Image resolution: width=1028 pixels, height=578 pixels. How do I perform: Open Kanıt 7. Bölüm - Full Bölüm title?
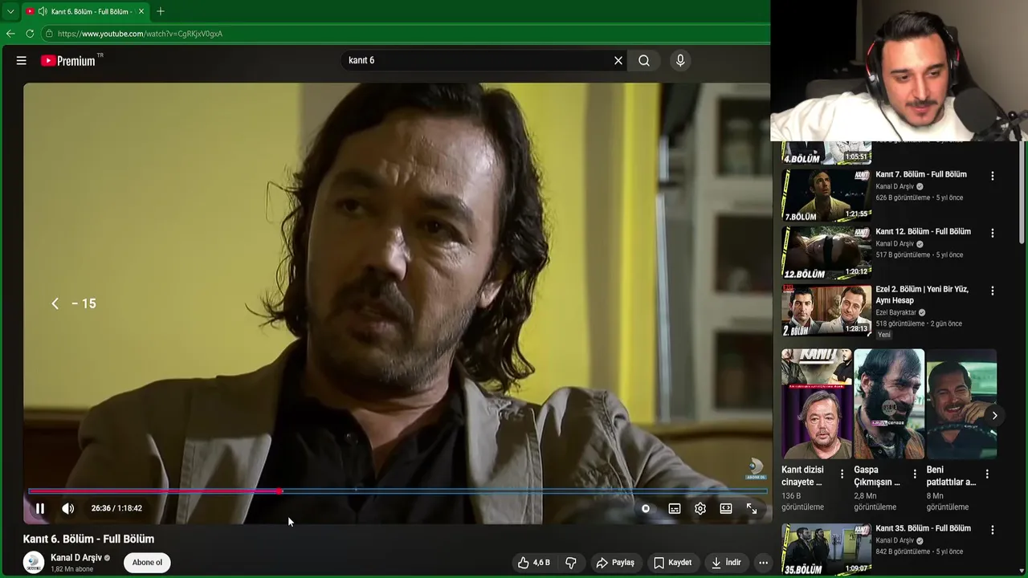[921, 174]
